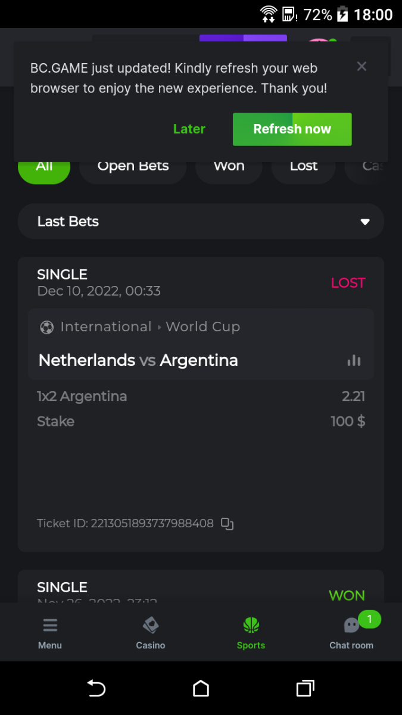Expand the Last Bets dropdown
The width and height of the screenshot is (402, 715).
pyautogui.click(x=201, y=222)
